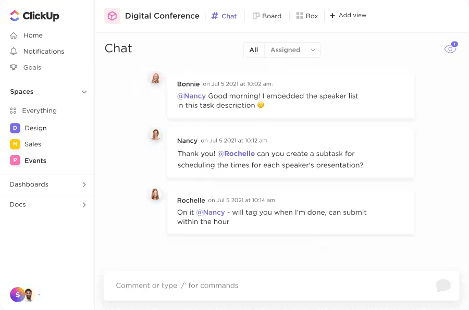This screenshot has height=310, width=469.
Task: Click the ClickUp logo icon
Action: tap(15, 16)
